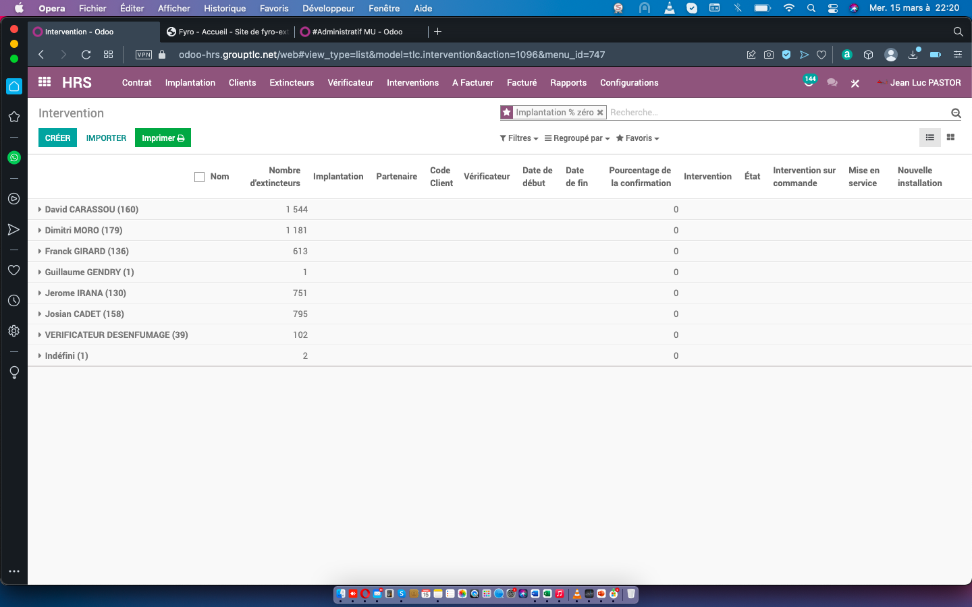This screenshot has width=972, height=607.
Task: Expand the David CARASSOU group
Action: pos(91,210)
